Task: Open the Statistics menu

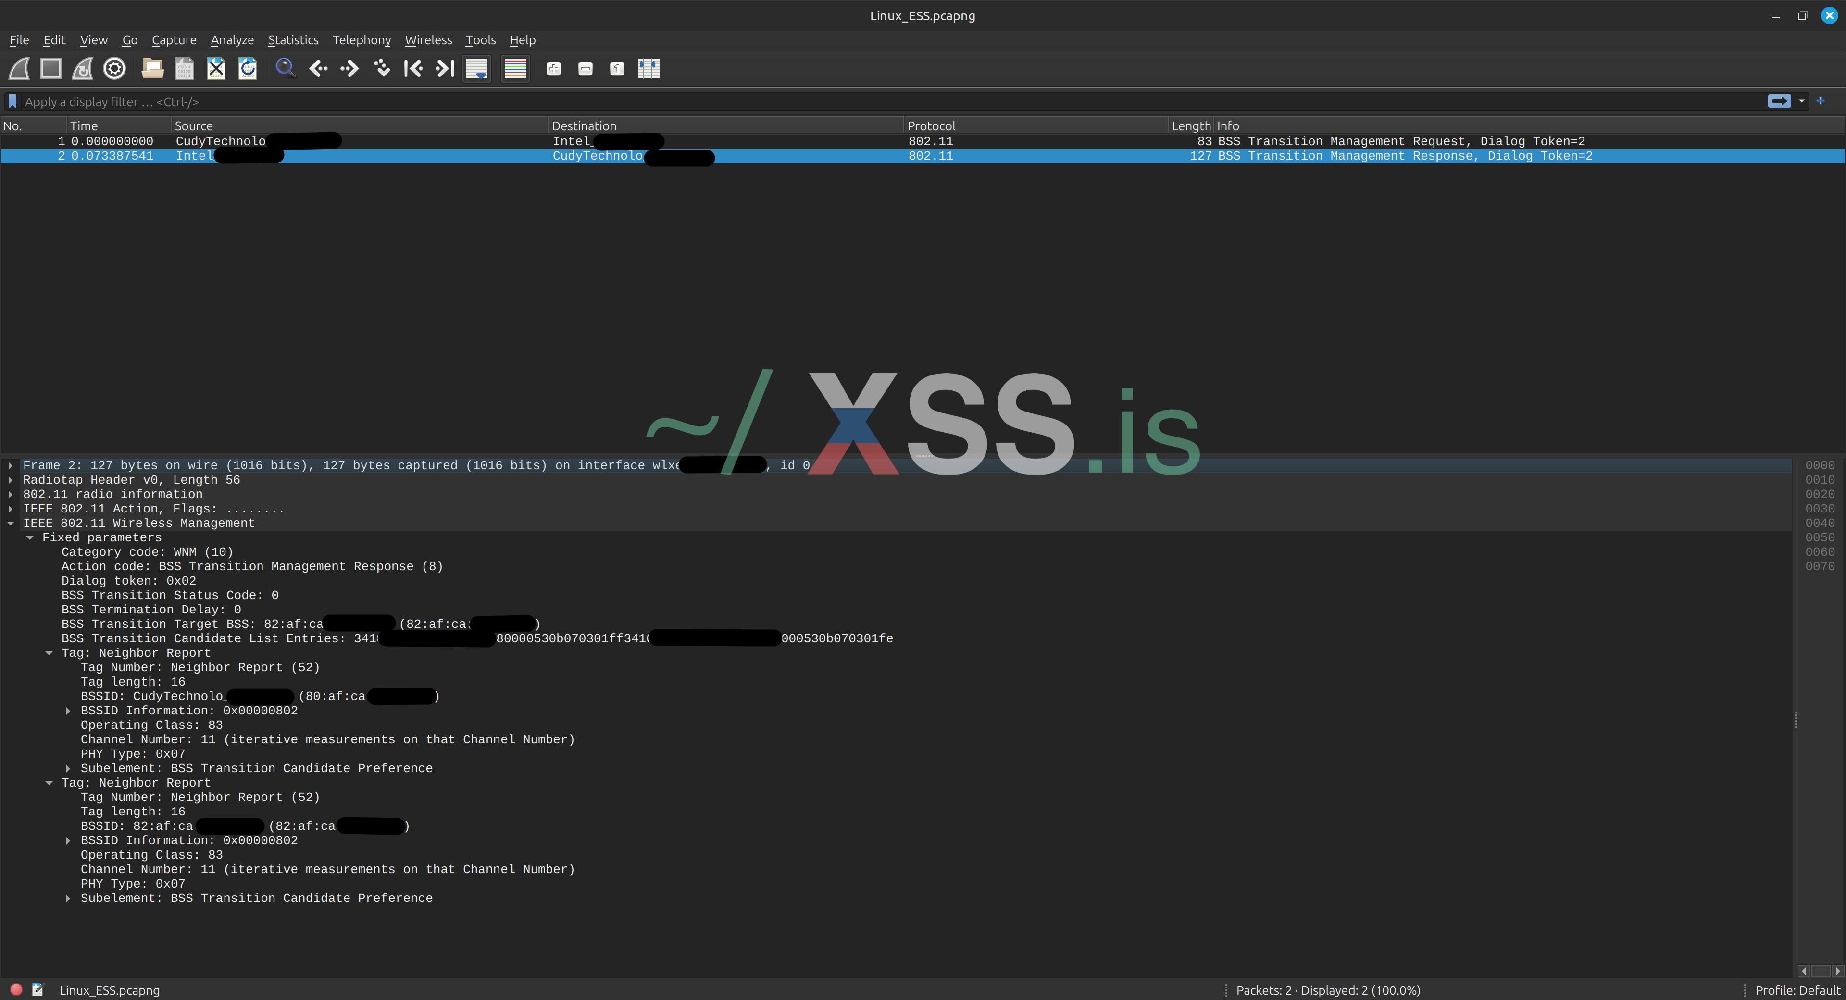Action: [292, 40]
